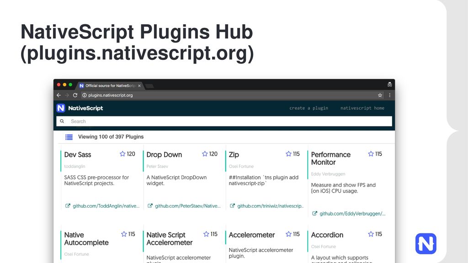468x263 pixels.
Task: Click the search magnifier icon
Action: tap(62, 121)
